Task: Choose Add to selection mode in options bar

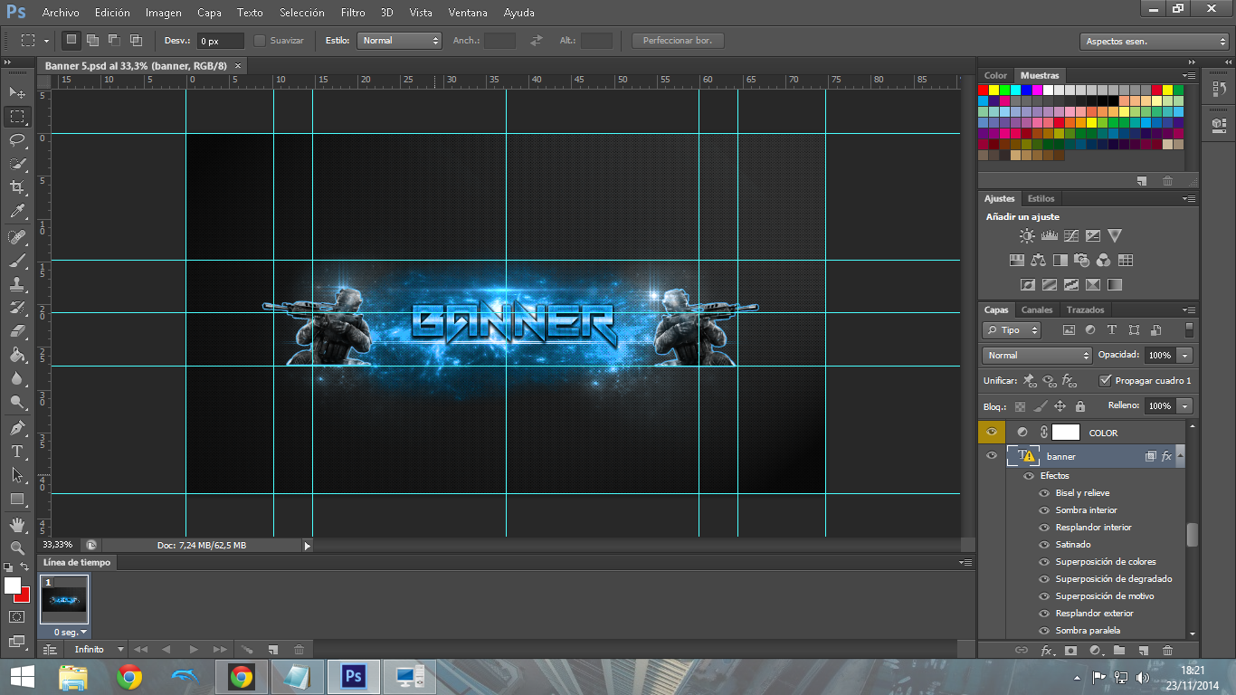Action: [92, 40]
